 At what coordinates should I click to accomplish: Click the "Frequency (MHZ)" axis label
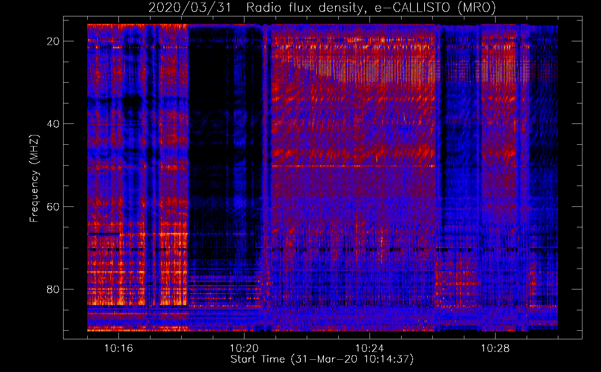[x=34, y=178]
